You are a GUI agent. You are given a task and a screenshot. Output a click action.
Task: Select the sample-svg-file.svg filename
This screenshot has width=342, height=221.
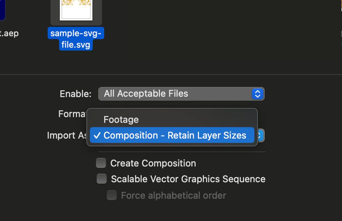click(76, 39)
